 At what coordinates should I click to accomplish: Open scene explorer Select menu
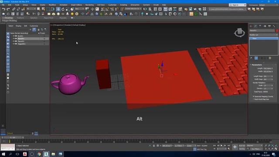point(10,26)
